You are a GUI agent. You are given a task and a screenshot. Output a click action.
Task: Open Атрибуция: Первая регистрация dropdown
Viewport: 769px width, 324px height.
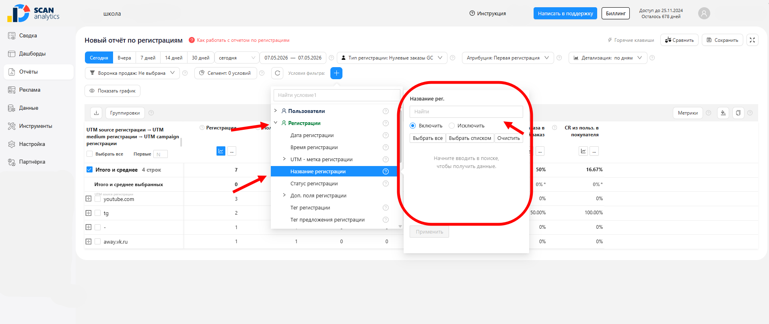(508, 58)
